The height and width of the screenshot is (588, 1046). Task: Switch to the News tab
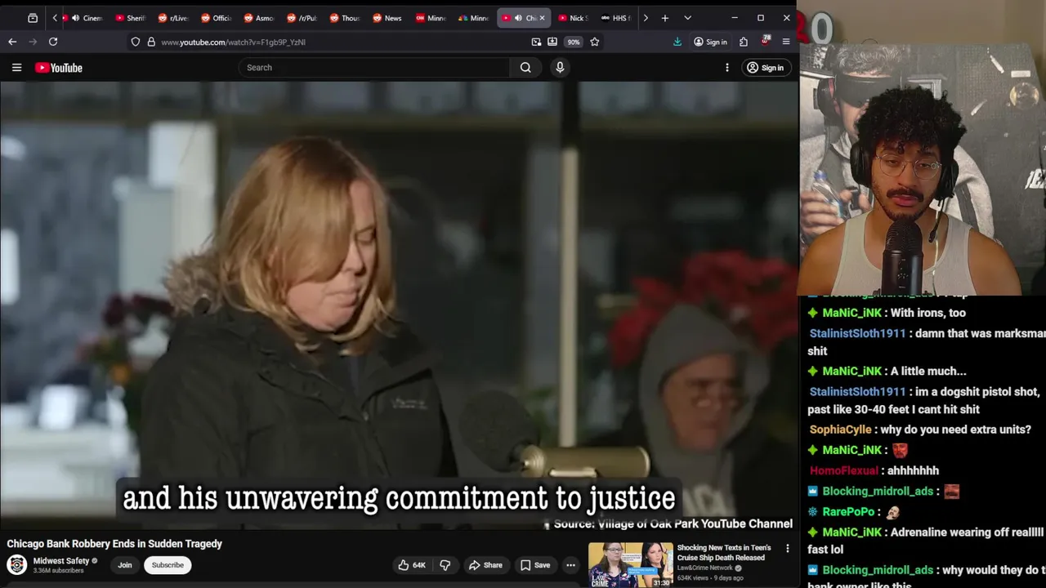(x=387, y=18)
